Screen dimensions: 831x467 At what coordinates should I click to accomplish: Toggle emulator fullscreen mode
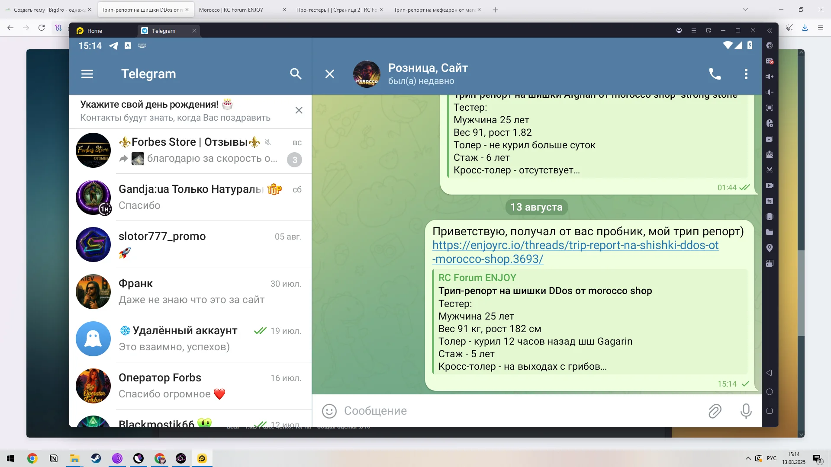click(770, 108)
